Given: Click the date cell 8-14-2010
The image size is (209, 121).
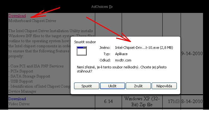Looking at the screenshot, I should point(192,101).
